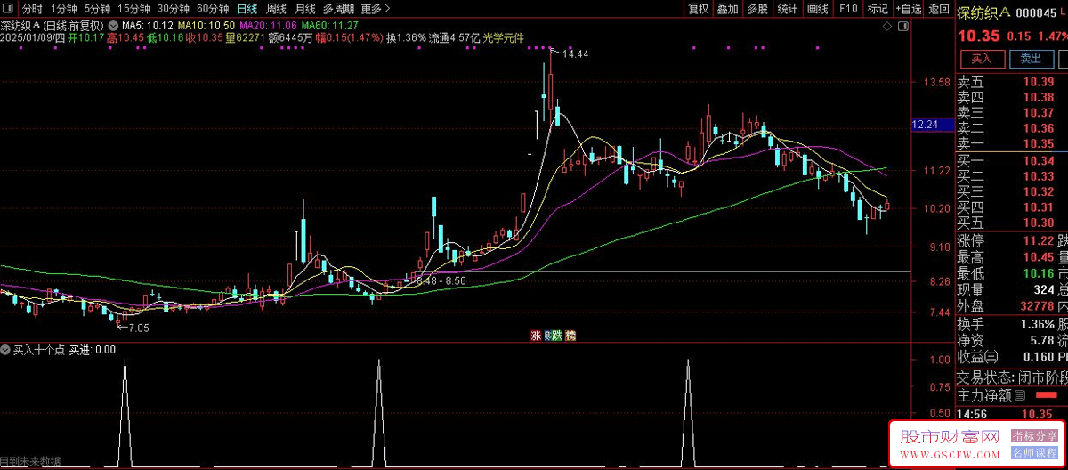Open the 统计 statistics tool
This screenshot has width=1068, height=470.
(x=788, y=9)
